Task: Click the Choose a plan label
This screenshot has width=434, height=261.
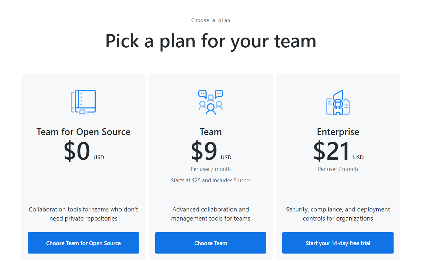Action: pos(211,20)
